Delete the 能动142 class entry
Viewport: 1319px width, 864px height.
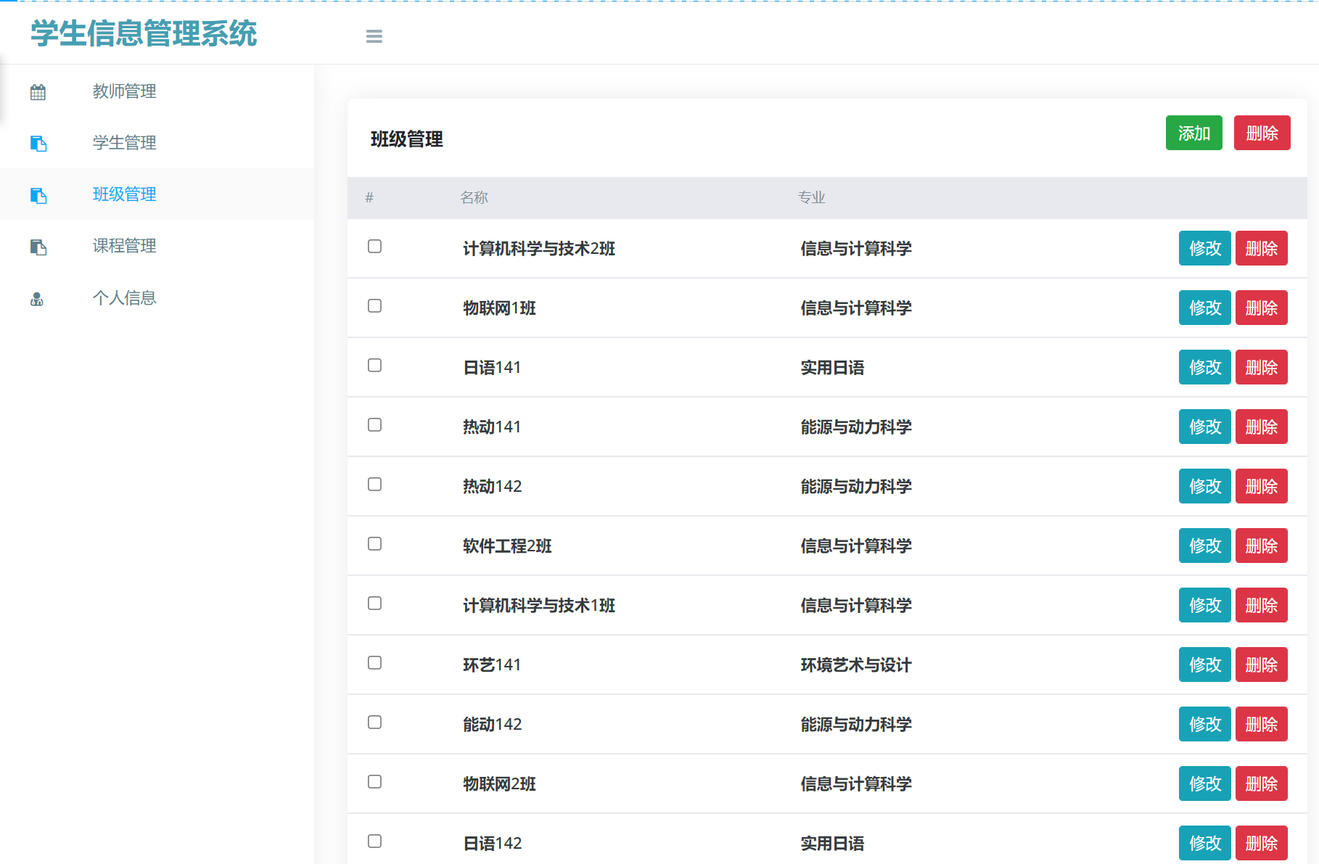[1262, 723]
